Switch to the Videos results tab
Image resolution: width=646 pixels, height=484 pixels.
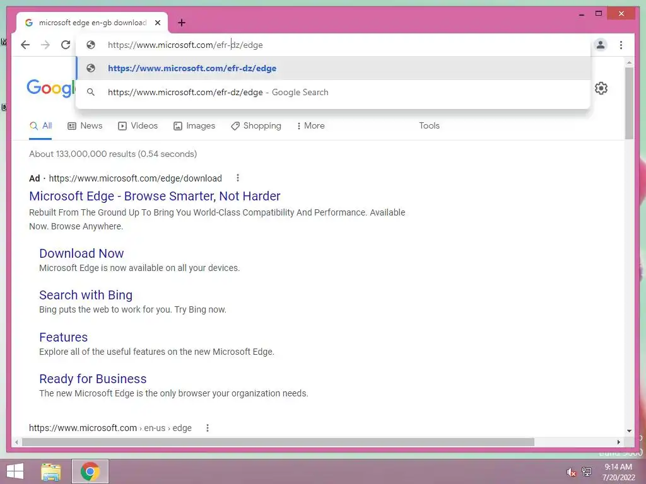[138, 126]
